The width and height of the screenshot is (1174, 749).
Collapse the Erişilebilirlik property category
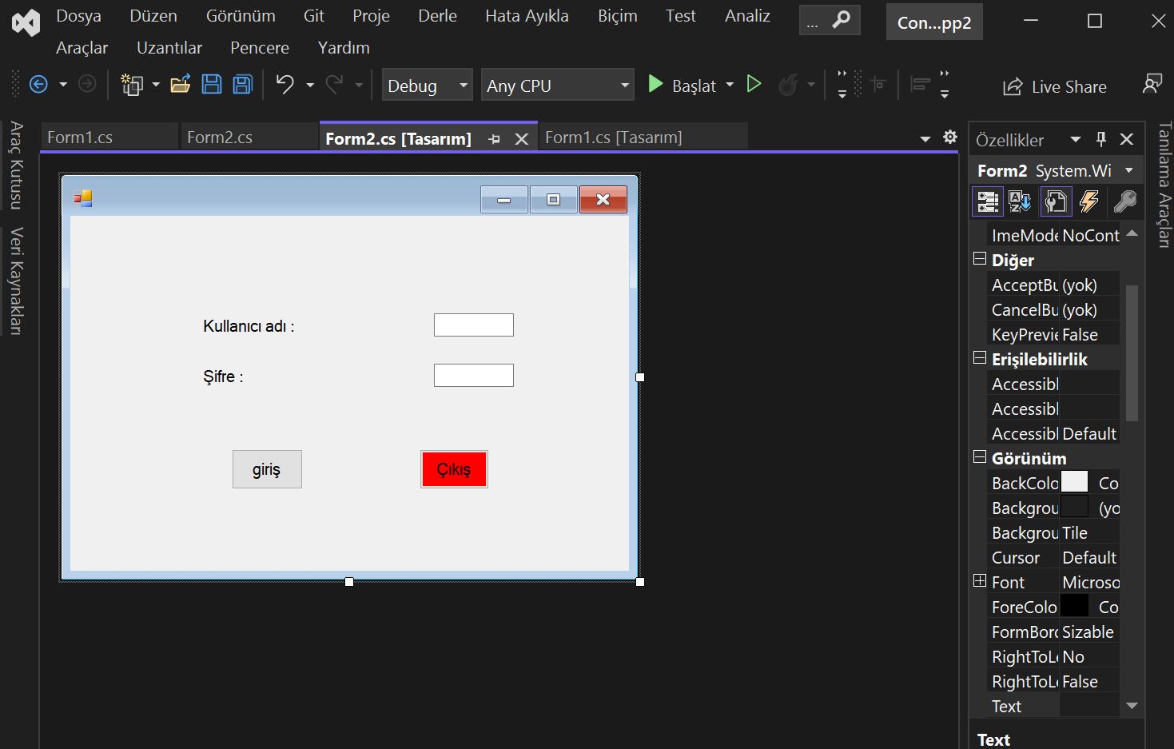click(980, 357)
